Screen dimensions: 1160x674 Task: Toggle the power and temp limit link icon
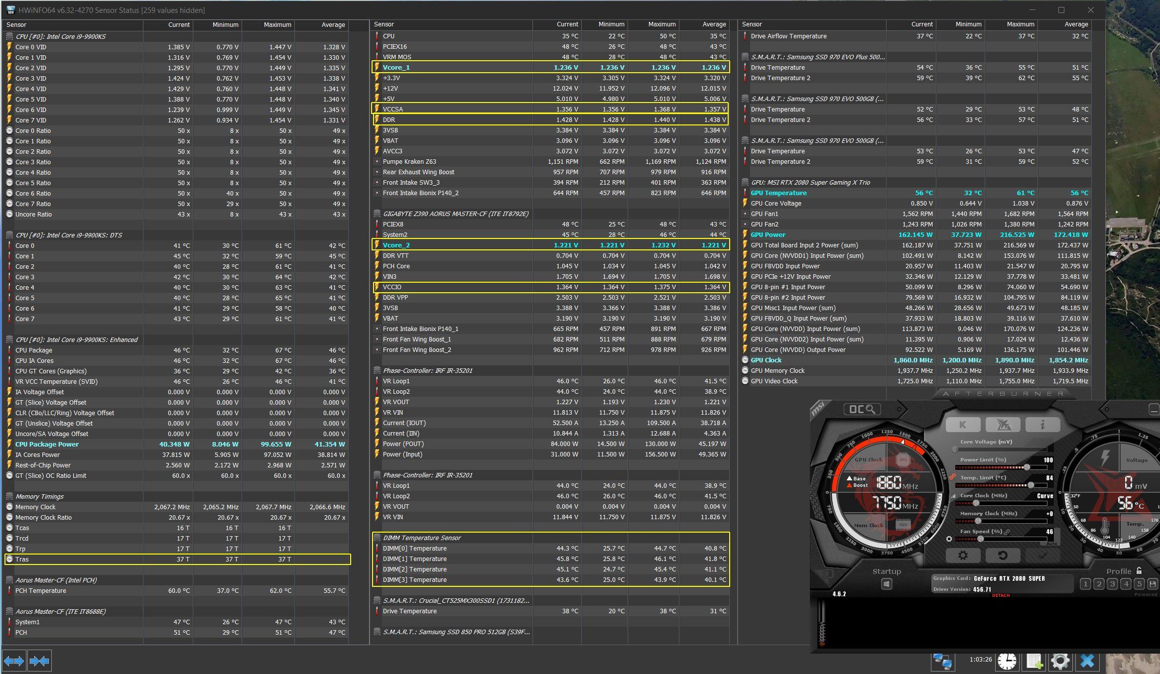952,477
